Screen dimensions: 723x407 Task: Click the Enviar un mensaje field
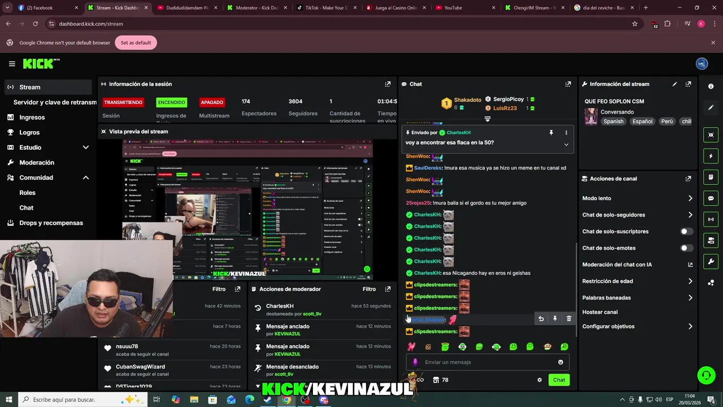(x=487, y=362)
